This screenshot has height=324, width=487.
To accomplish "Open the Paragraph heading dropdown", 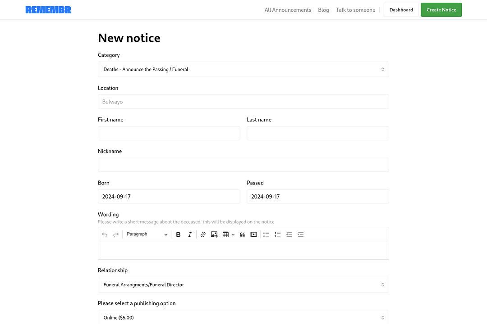I will point(147,234).
